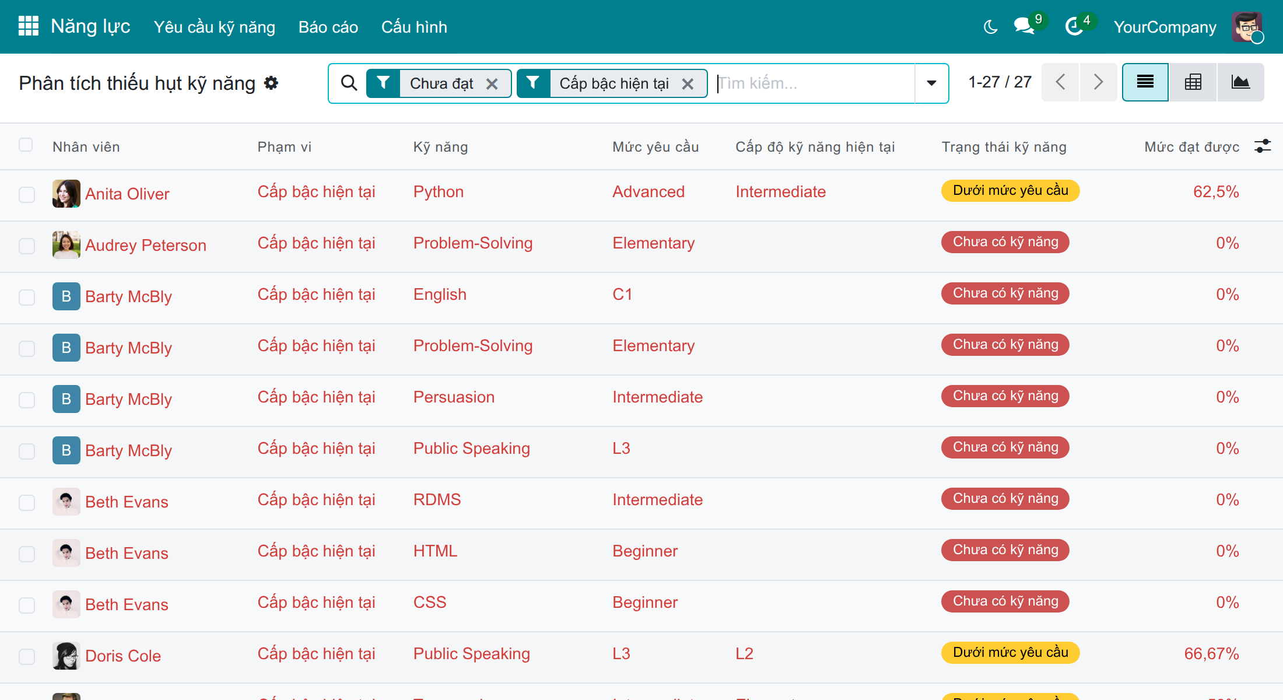
Task: Open optional columns adjust icon
Action: click(1263, 146)
